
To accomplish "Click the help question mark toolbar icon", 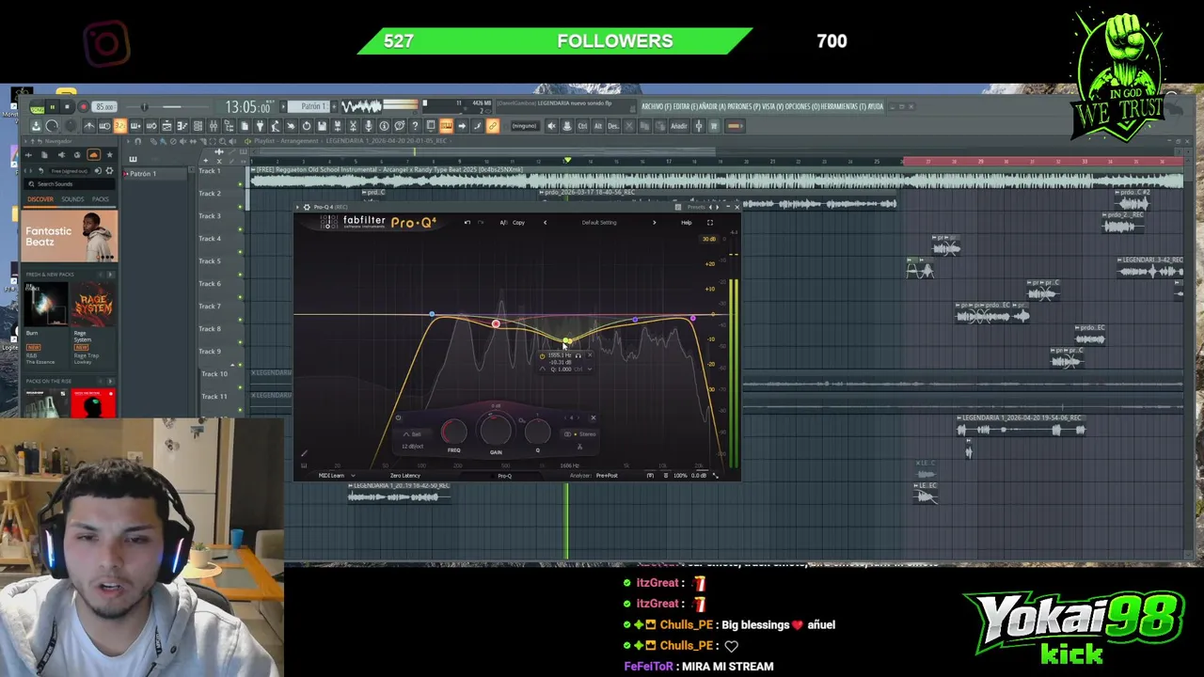I will coord(415,126).
